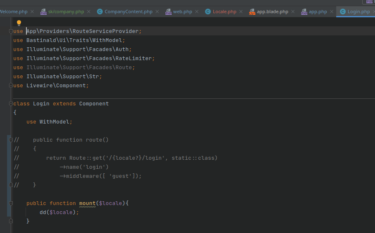Image resolution: width=375 pixels, height=233 pixels.
Task: Collapse the commented route function fold marker
Action: (x=11, y=140)
